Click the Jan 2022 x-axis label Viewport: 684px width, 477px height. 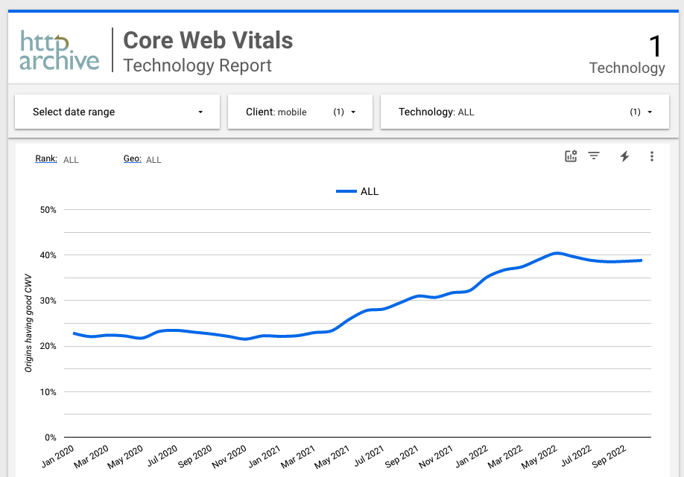tap(472, 456)
